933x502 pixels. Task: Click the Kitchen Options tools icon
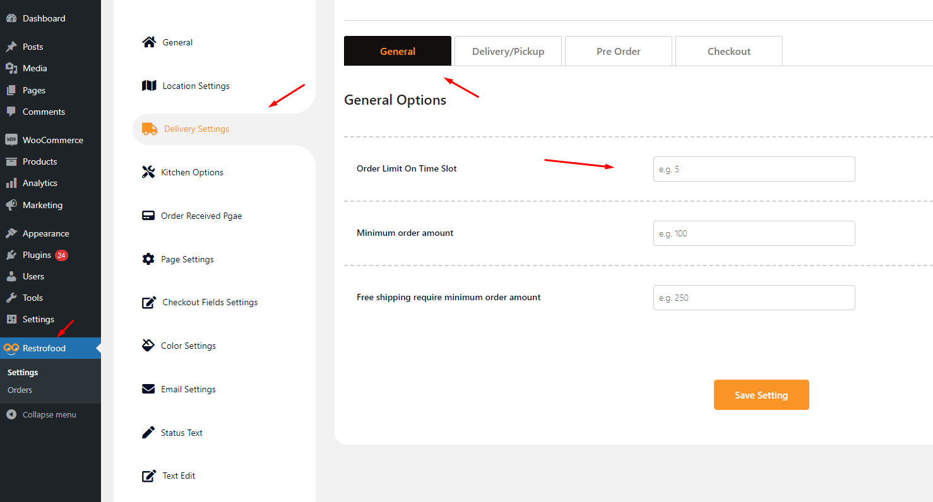148,172
